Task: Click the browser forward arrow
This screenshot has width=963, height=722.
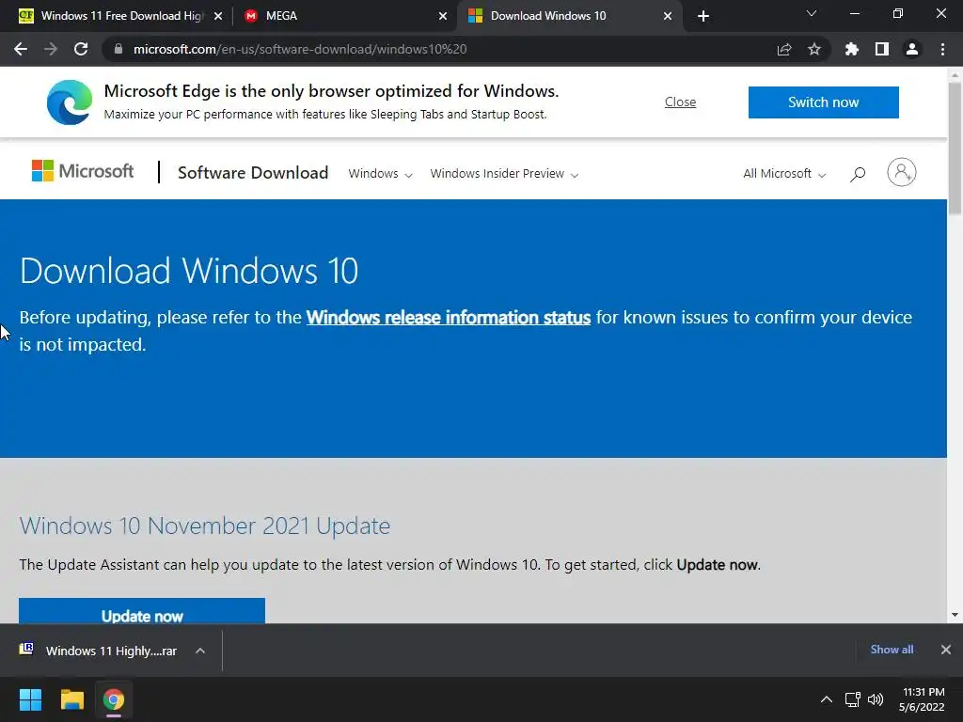Action: (51, 49)
